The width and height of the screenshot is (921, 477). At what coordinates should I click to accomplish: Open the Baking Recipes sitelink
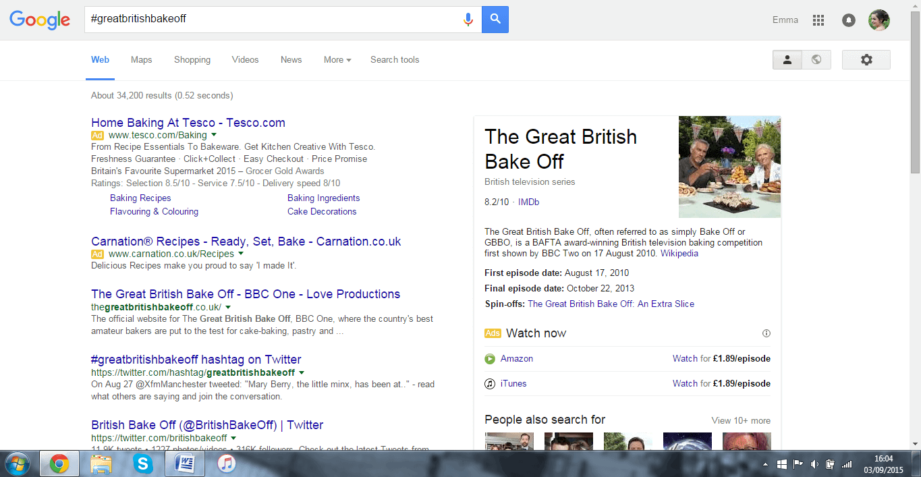[x=140, y=198]
